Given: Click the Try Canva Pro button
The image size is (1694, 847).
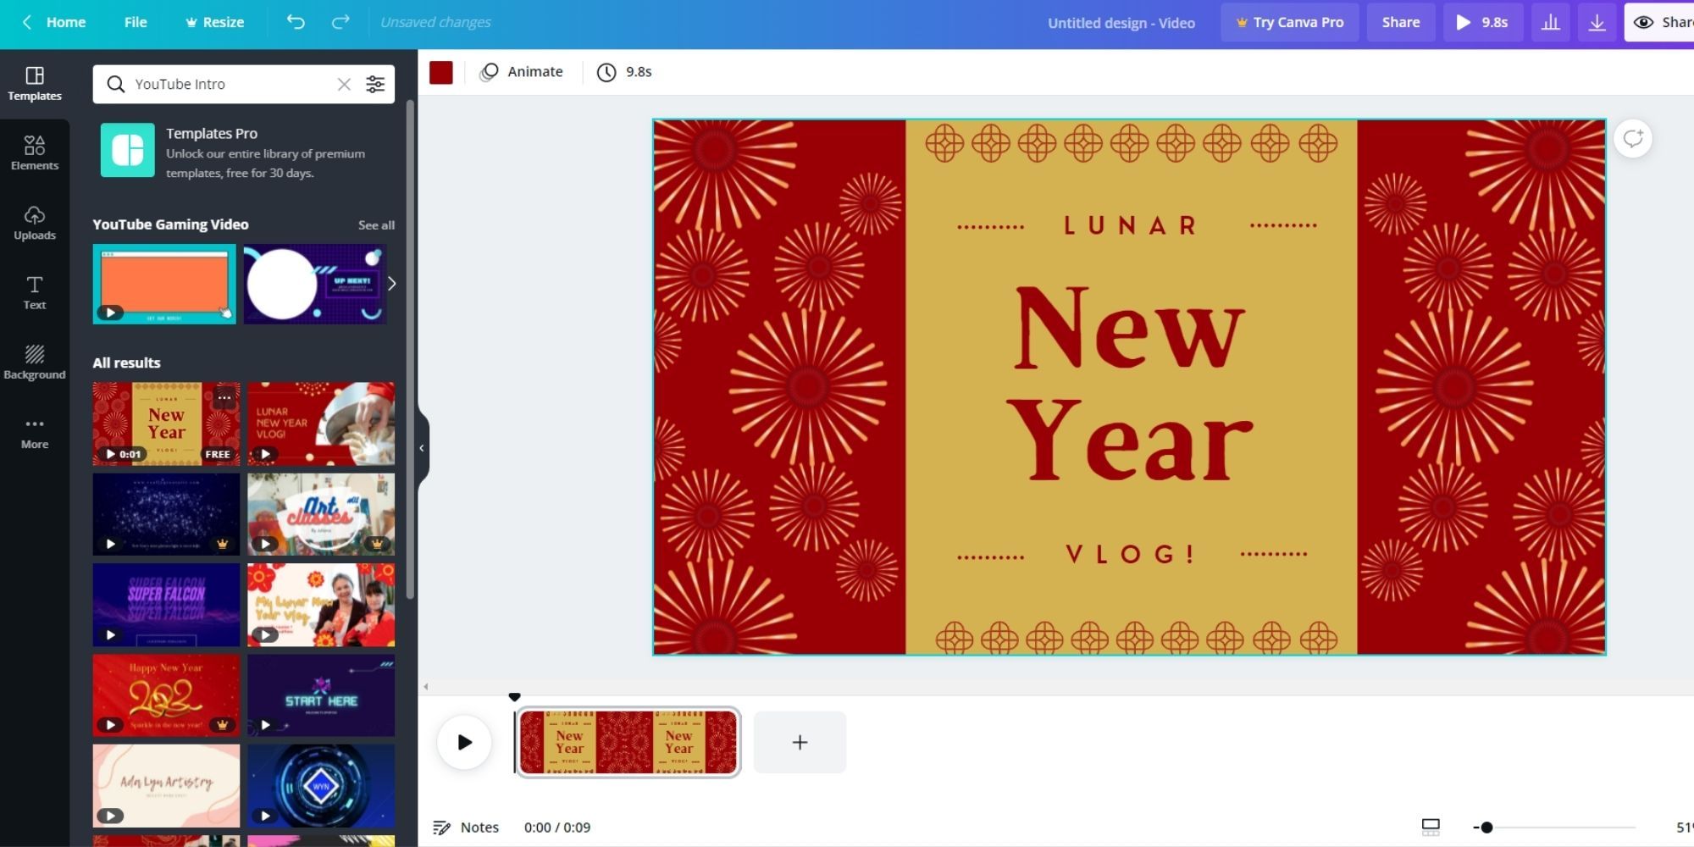Looking at the screenshot, I should 1289,22.
